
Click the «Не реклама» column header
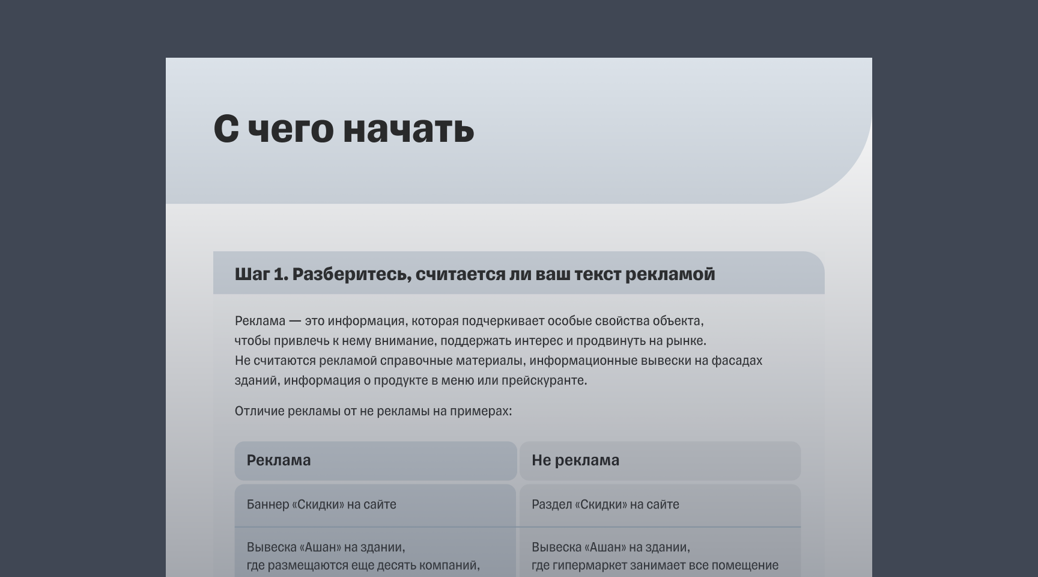click(575, 460)
